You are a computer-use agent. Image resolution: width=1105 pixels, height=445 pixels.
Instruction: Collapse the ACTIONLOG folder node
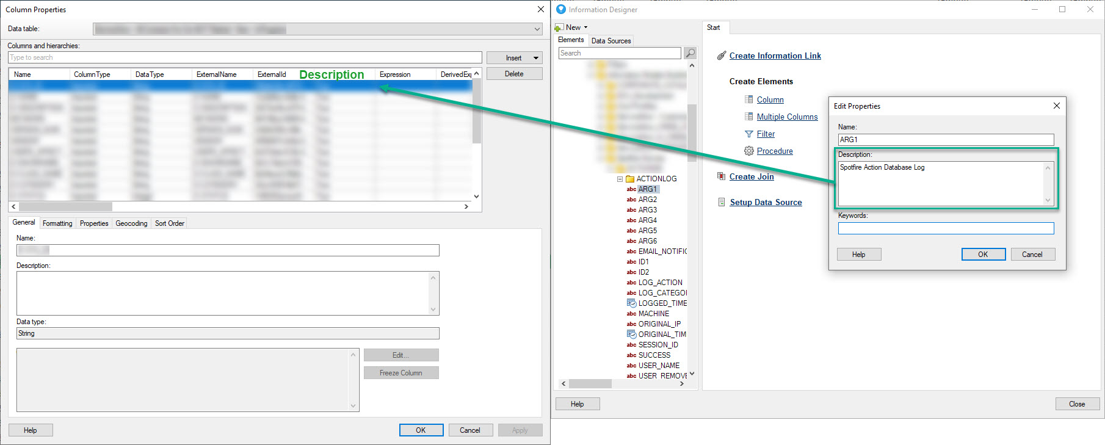tap(620, 179)
